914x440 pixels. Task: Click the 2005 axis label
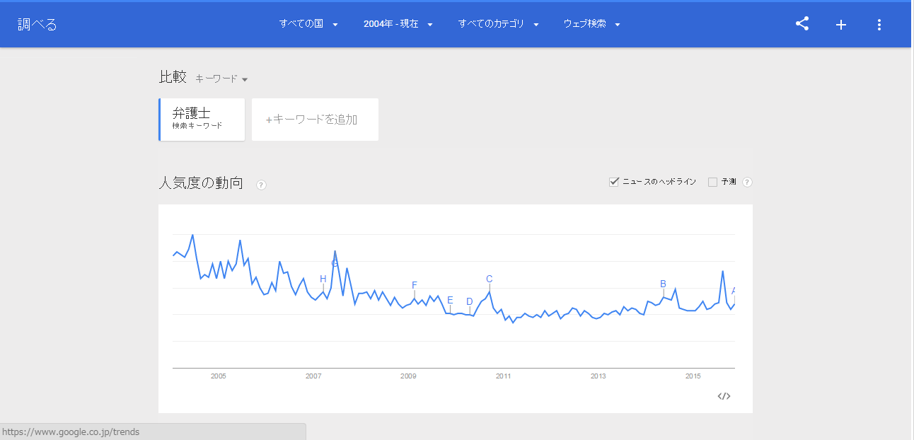point(218,376)
